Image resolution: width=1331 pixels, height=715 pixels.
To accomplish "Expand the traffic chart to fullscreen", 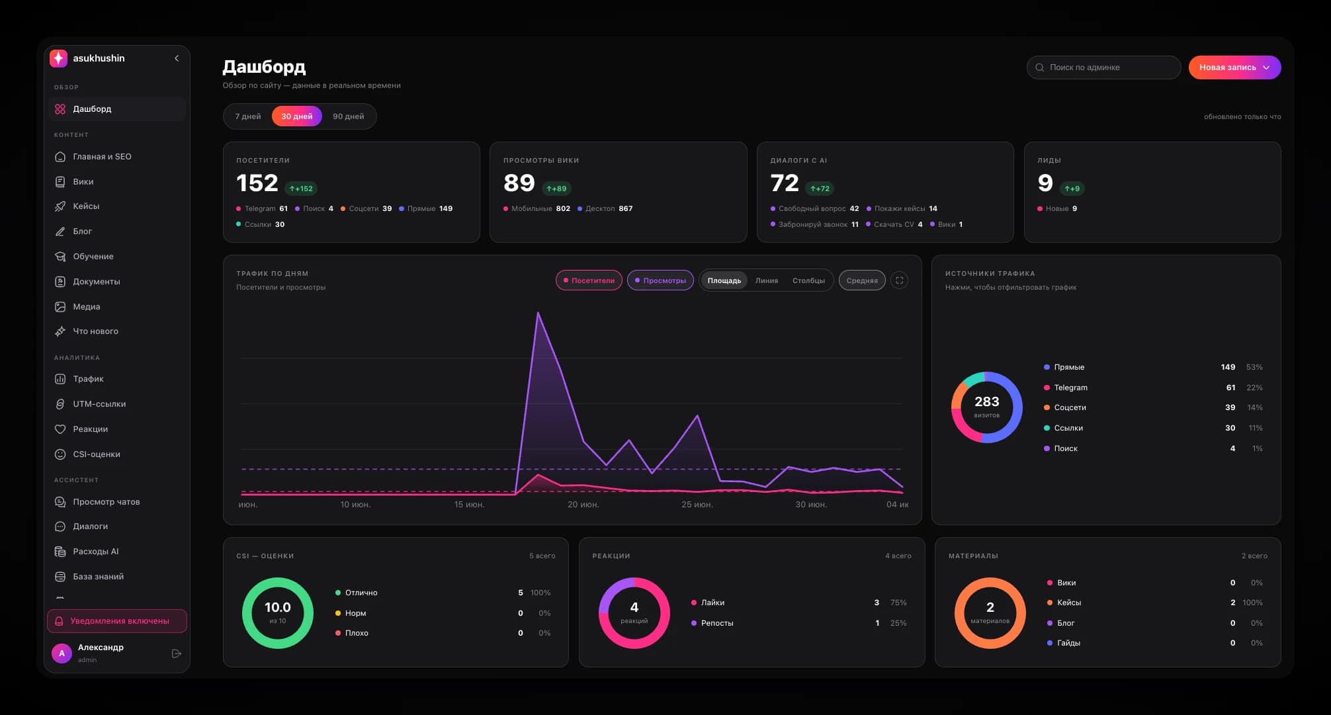I will tap(900, 280).
